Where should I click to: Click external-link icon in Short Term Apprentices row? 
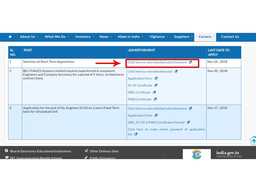tap(190, 62)
